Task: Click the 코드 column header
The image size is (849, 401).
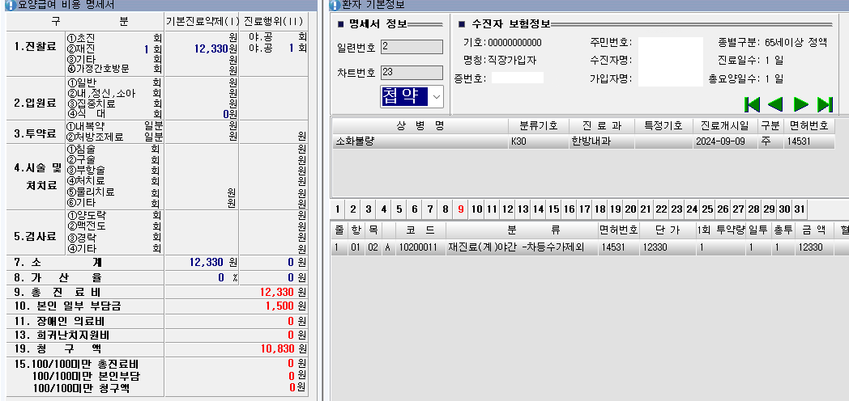Action: click(416, 230)
